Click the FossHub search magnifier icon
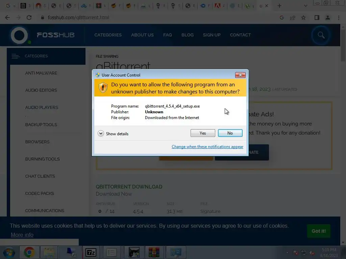The width and height of the screenshot is (346, 259). coord(321,35)
